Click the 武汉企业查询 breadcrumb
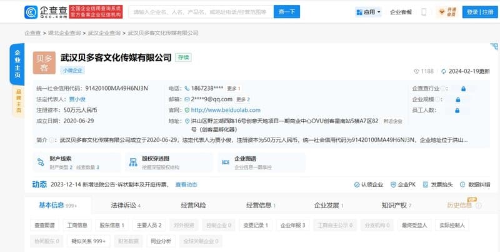The width and height of the screenshot is (500, 252). (x=104, y=33)
